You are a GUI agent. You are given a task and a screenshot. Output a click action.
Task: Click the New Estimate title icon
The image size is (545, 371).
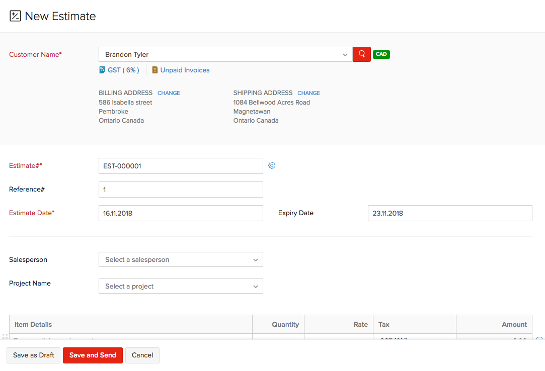pyautogui.click(x=15, y=16)
